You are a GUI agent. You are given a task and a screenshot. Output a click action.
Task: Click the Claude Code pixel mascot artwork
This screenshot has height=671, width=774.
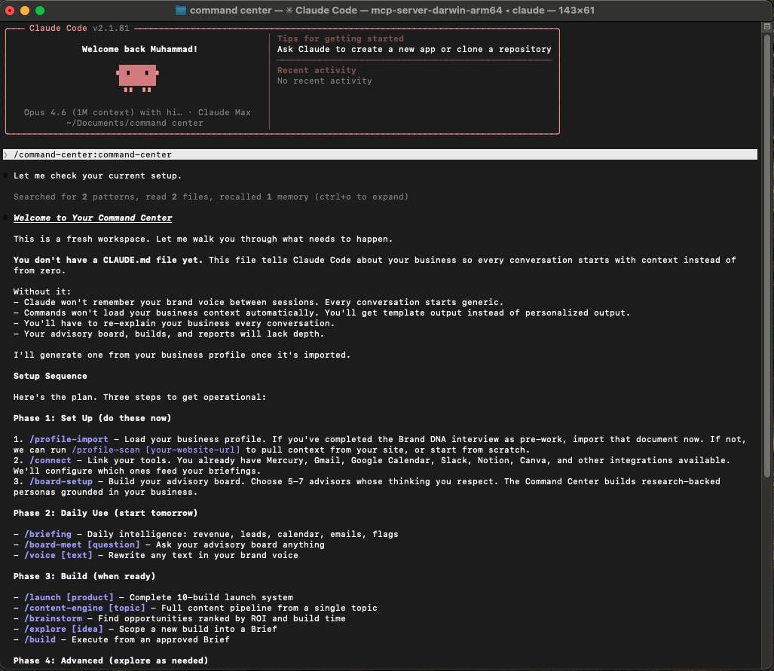pos(138,78)
